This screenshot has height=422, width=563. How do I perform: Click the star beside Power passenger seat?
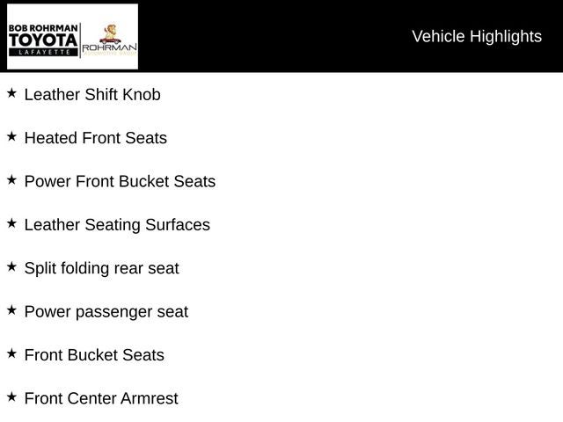pyautogui.click(x=11, y=309)
